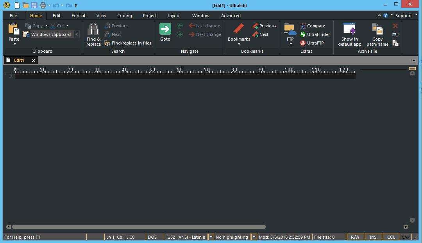
Task: Click the green Goto arrow icon
Action: point(165,29)
